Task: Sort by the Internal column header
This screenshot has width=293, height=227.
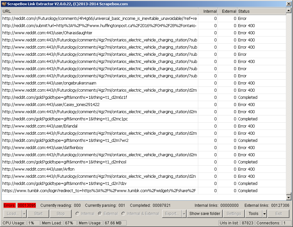Action: click(x=208, y=11)
